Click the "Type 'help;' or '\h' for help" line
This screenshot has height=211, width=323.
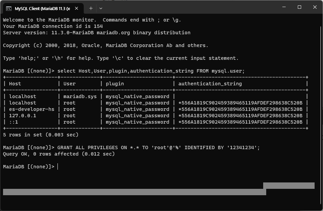pyautogui.click(x=121, y=58)
